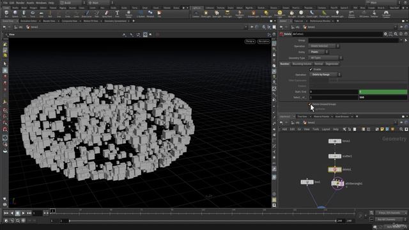
Task: Open the network editor Layout menu
Action: point(326,129)
